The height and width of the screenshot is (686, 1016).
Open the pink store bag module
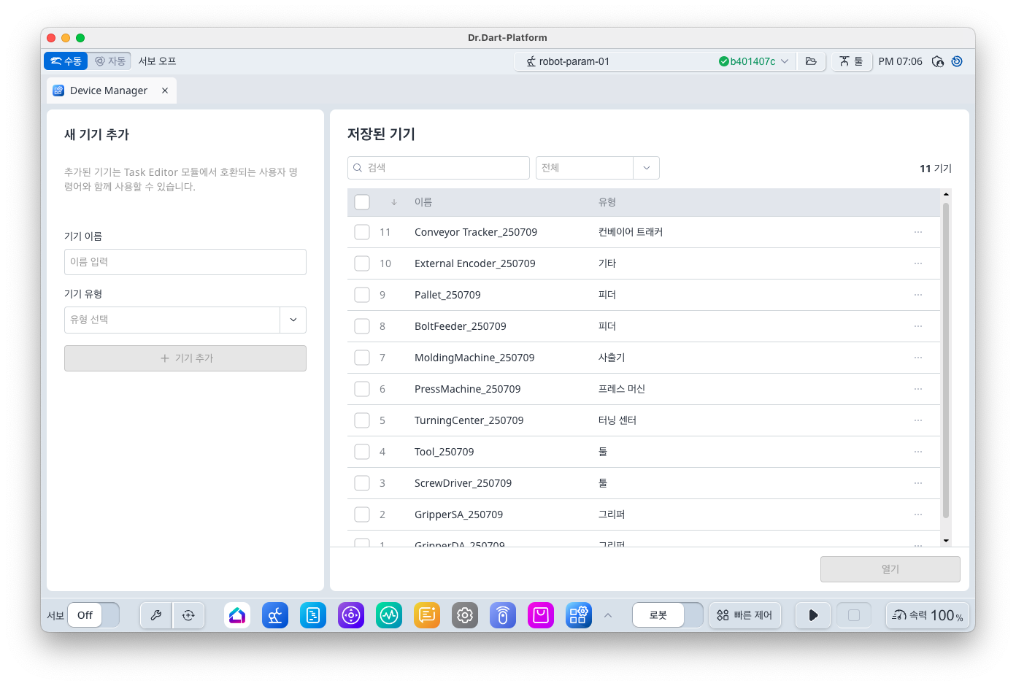[541, 615]
